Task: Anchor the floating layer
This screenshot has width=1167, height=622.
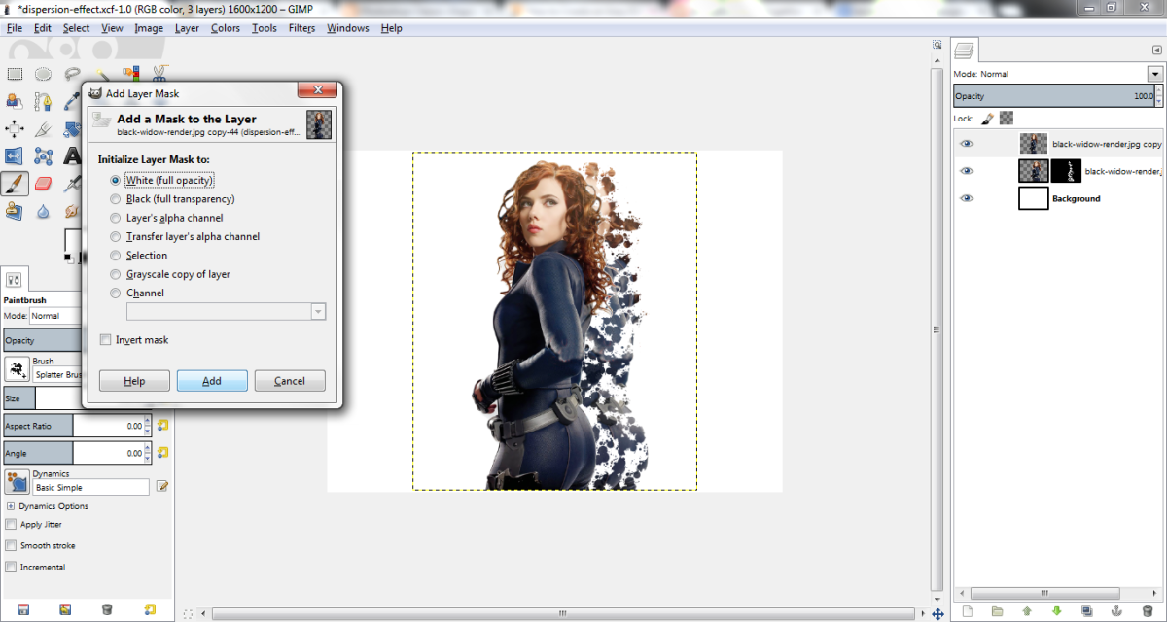Action: (x=1116, y=609)
